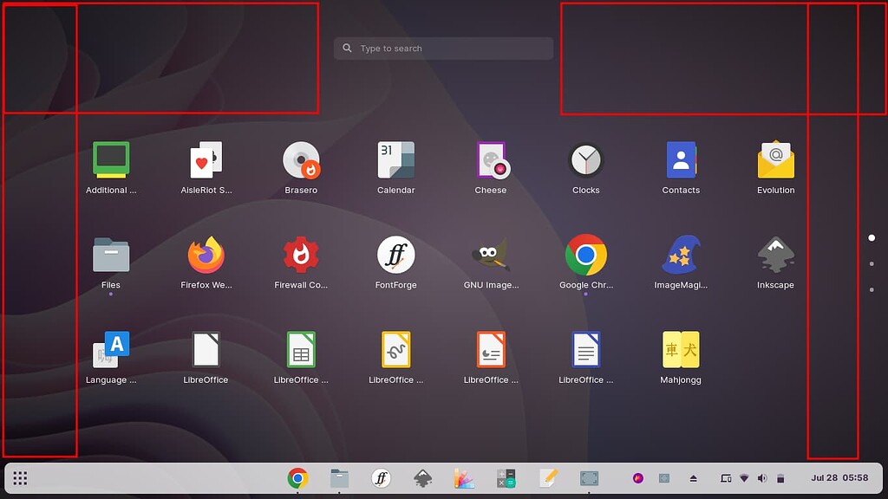The image size is (888, 499).
Task: Open the Contacts app
Action: [x=681, y=160]
